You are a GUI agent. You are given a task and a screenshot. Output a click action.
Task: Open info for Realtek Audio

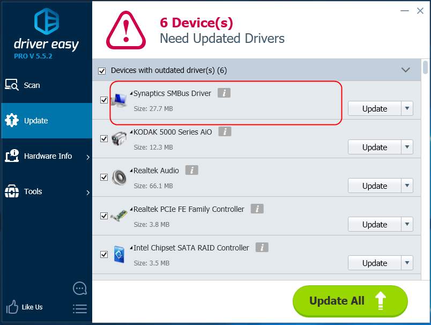[x=191, y=170]
